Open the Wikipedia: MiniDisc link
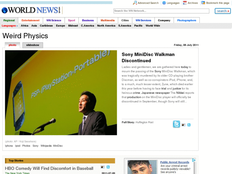Screen dimensions: 232x174 click(x=52, y=146)
